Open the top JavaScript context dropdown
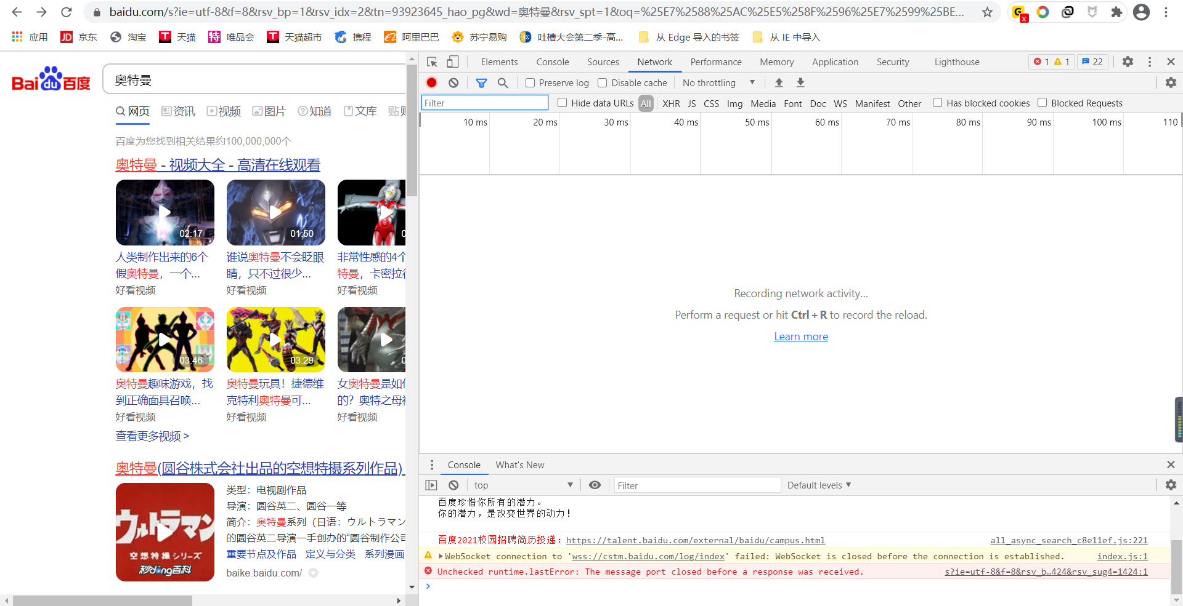Image resolution: width=1183 pixels, height=606 pixels. (523, 485)
